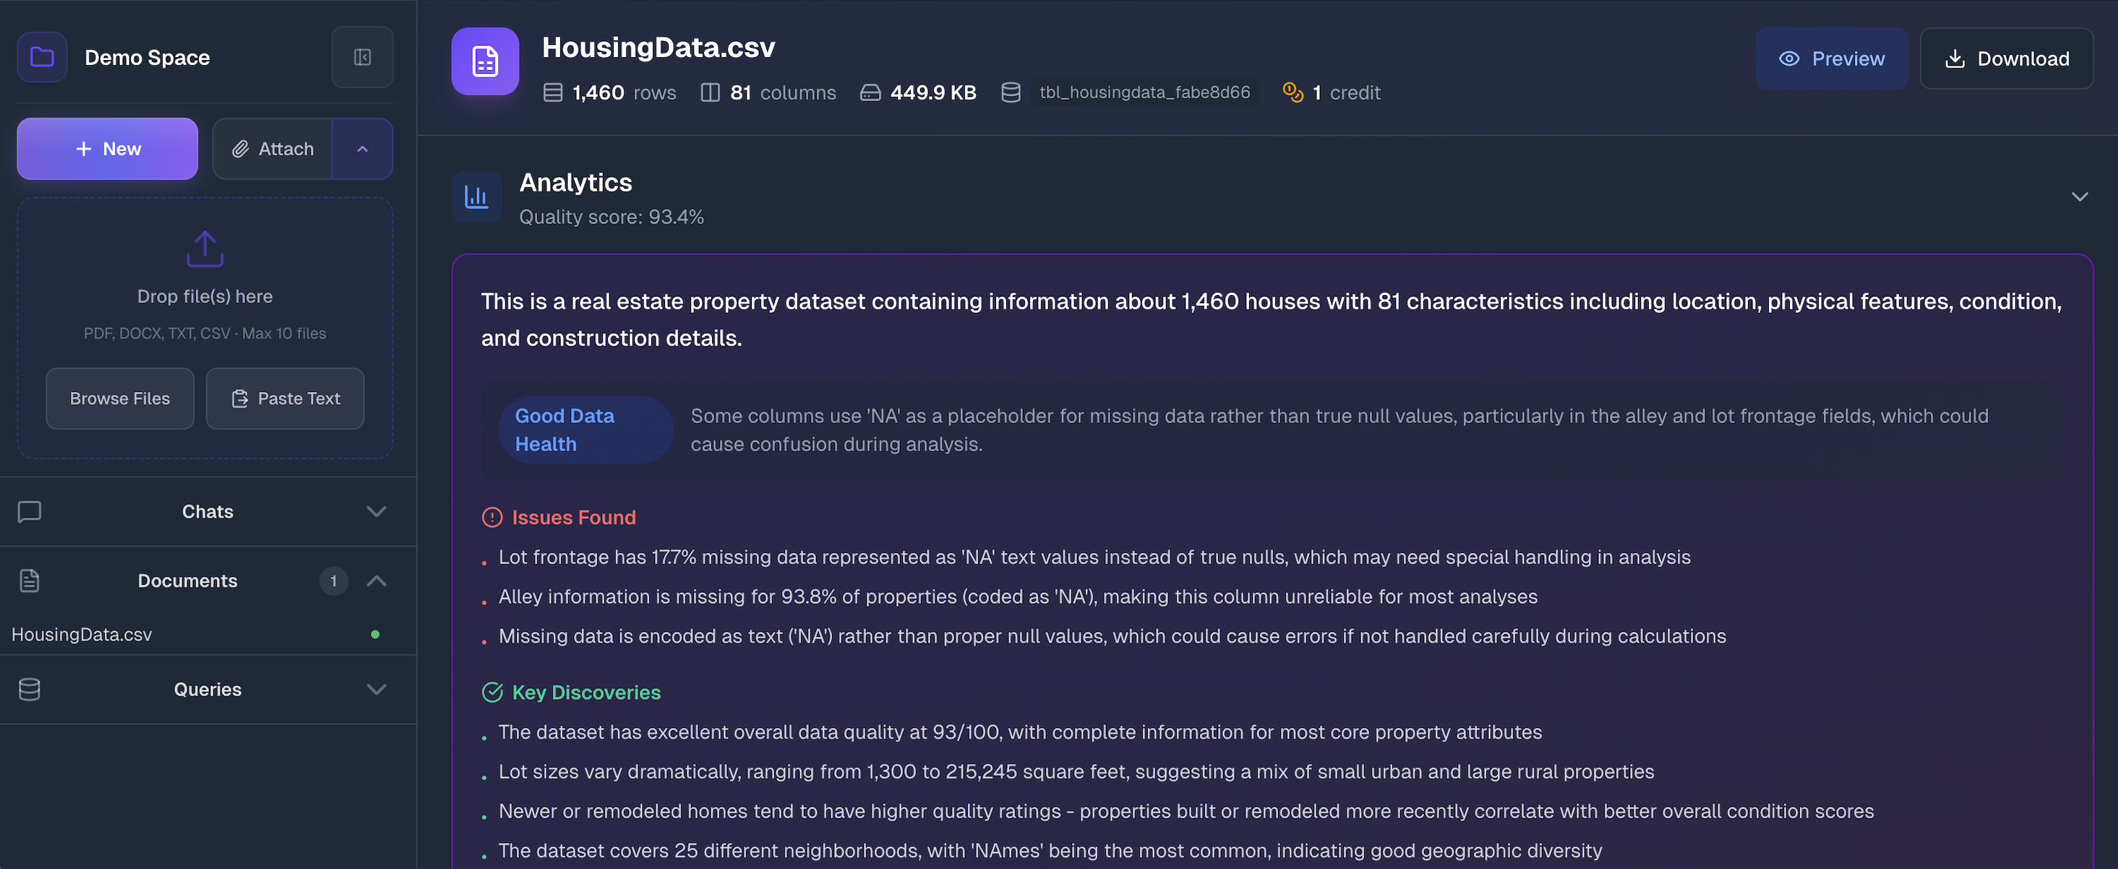Collapse the Analytics panel chevron
This screenshot has height=869, width=2118.
[2078, 197]
